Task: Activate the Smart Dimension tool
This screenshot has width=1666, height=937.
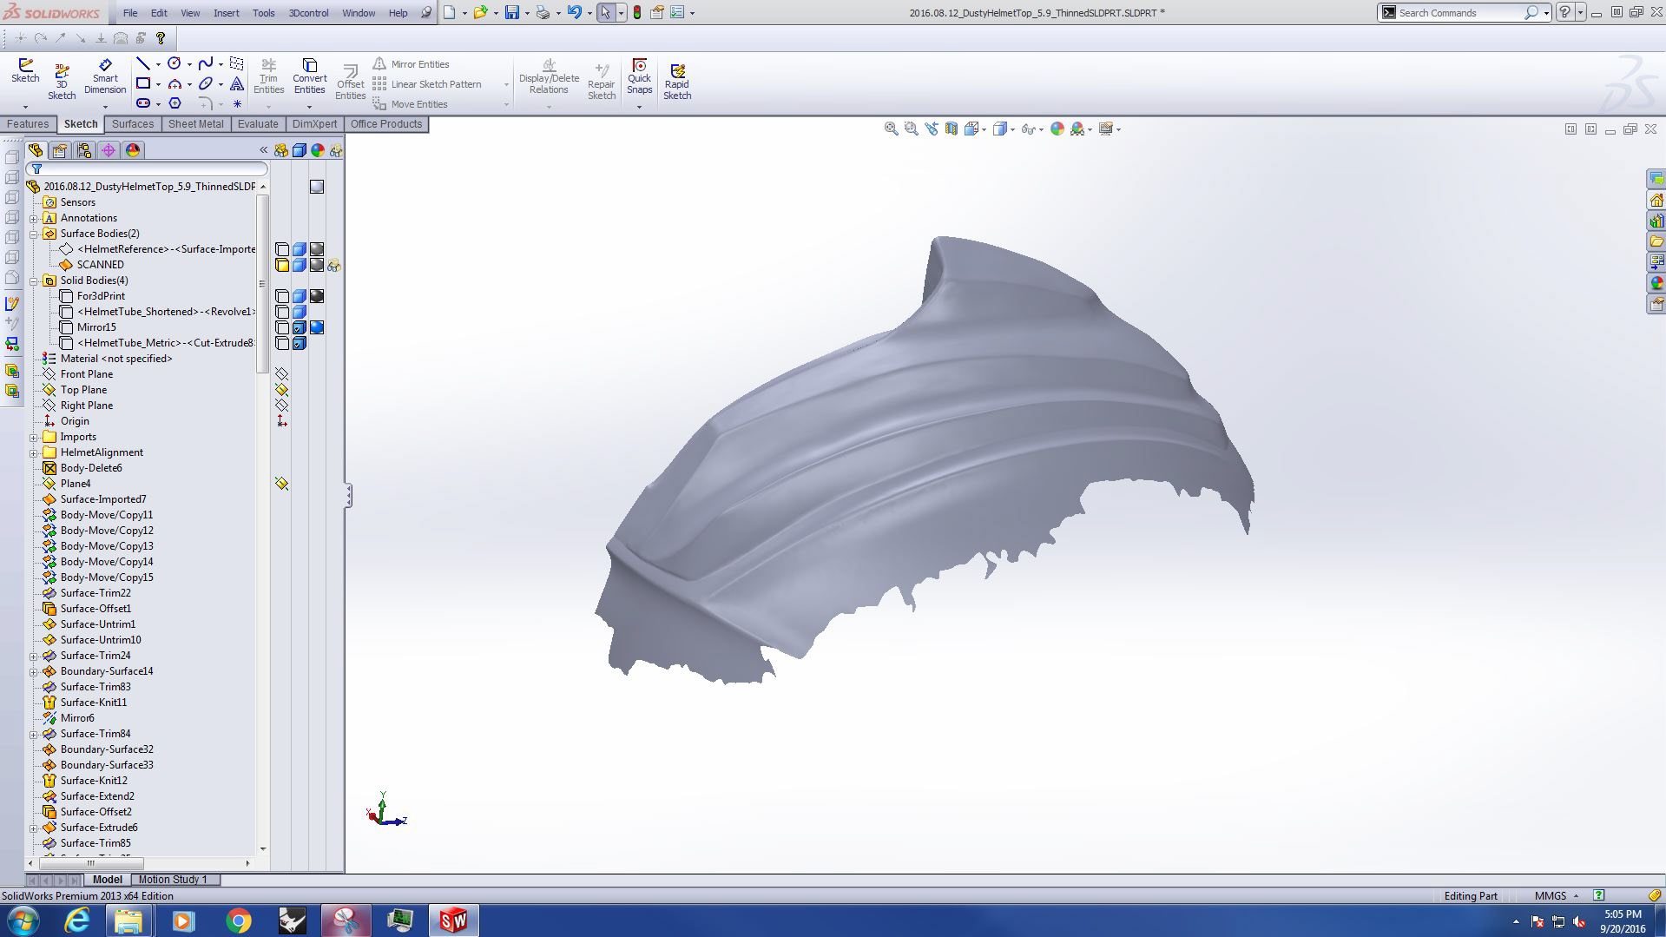Action: pyautogui.click(x=105, y=76)
